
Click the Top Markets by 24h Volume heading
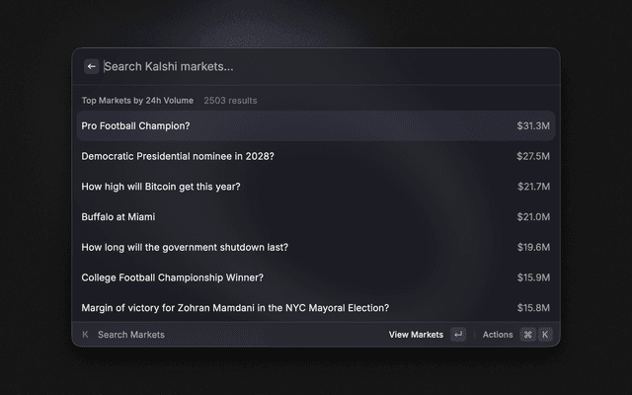tap(138, 100)
